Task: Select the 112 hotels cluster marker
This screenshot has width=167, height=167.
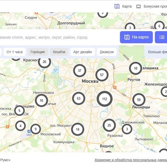Action: (104, 99)
